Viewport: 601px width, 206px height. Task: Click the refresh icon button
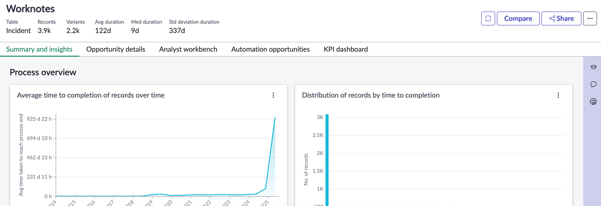[488, 18]
